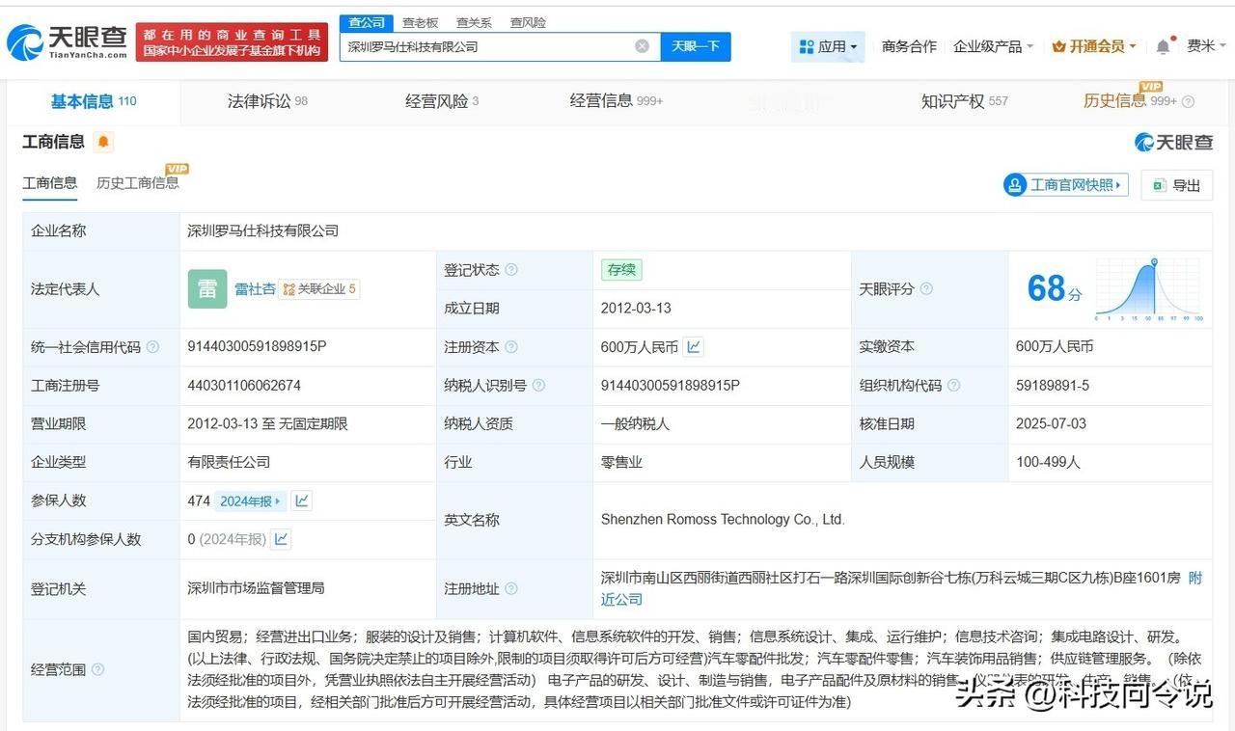
Task: Click help icon next to 注册地址
Action: (x=511, y=588)
